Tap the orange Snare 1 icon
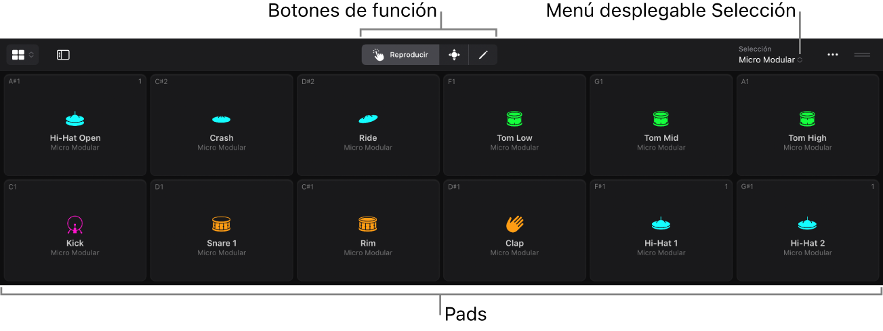 (x=222, y=224)
